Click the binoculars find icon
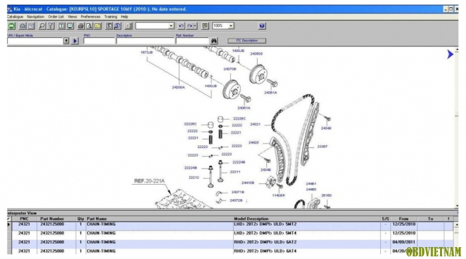 (x=214, y=41)
